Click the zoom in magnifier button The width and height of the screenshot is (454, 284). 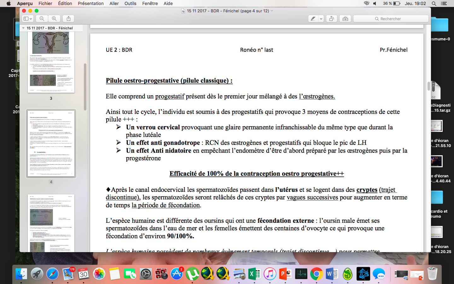[54, 19]
